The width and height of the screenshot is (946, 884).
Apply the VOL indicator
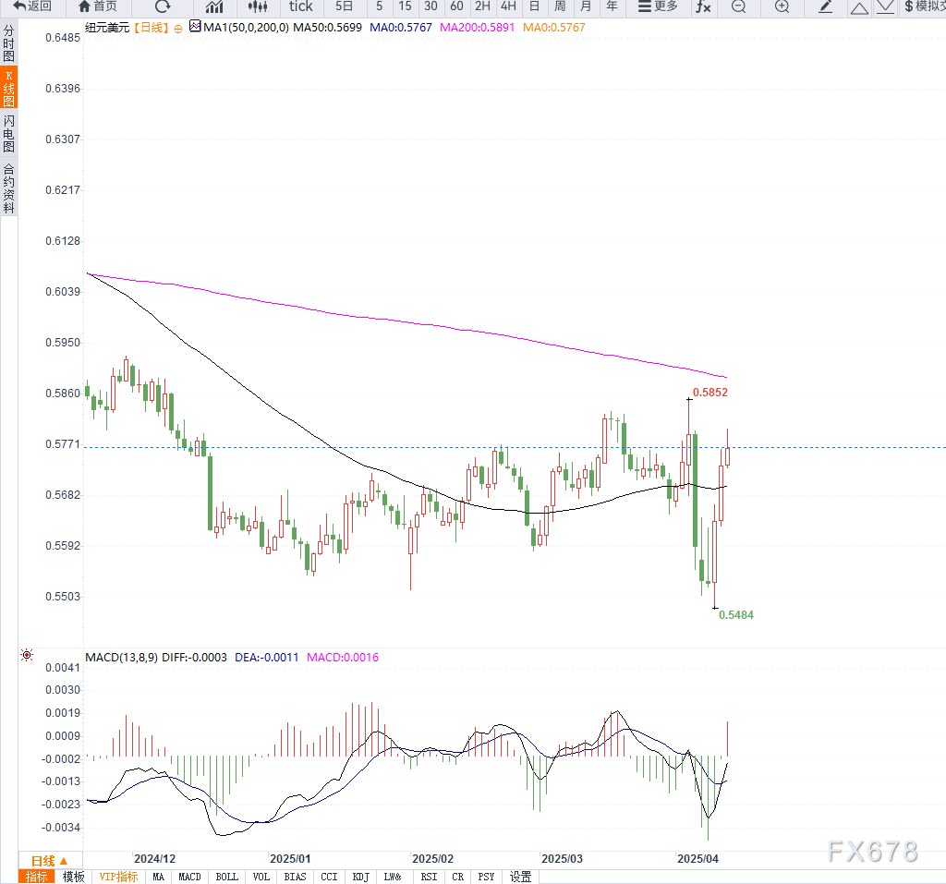coord(261,877)
